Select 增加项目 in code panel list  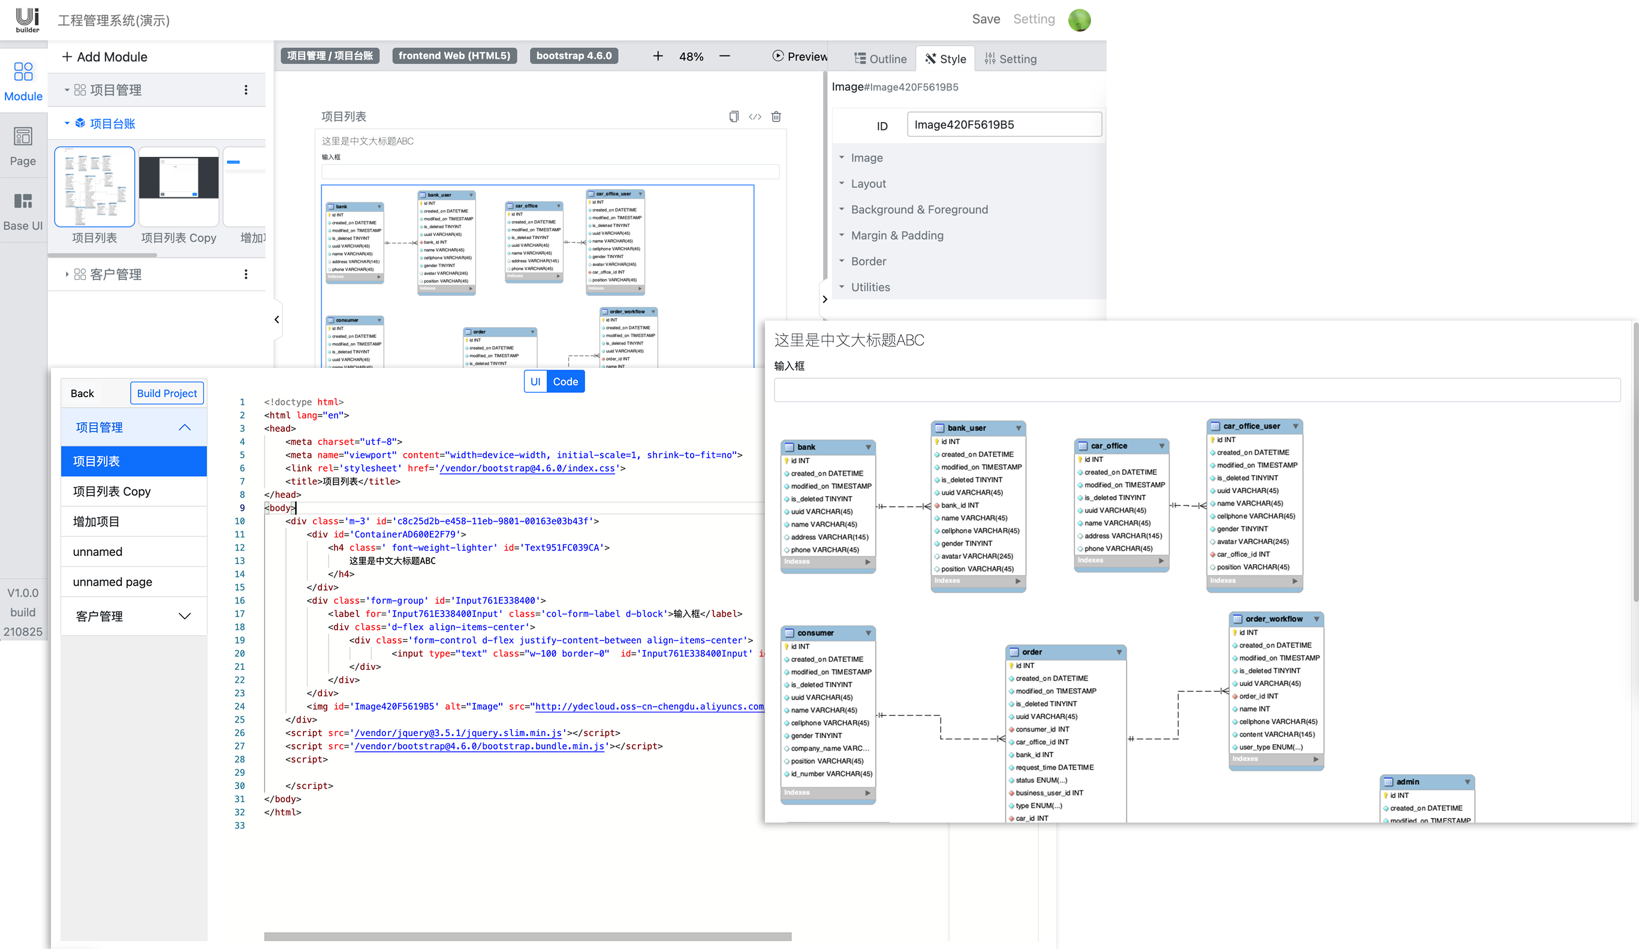pos(133,521)
